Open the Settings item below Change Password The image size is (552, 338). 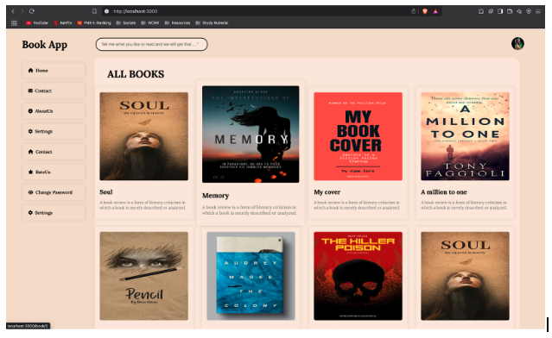pyautogui.click(x=54, y=213)
